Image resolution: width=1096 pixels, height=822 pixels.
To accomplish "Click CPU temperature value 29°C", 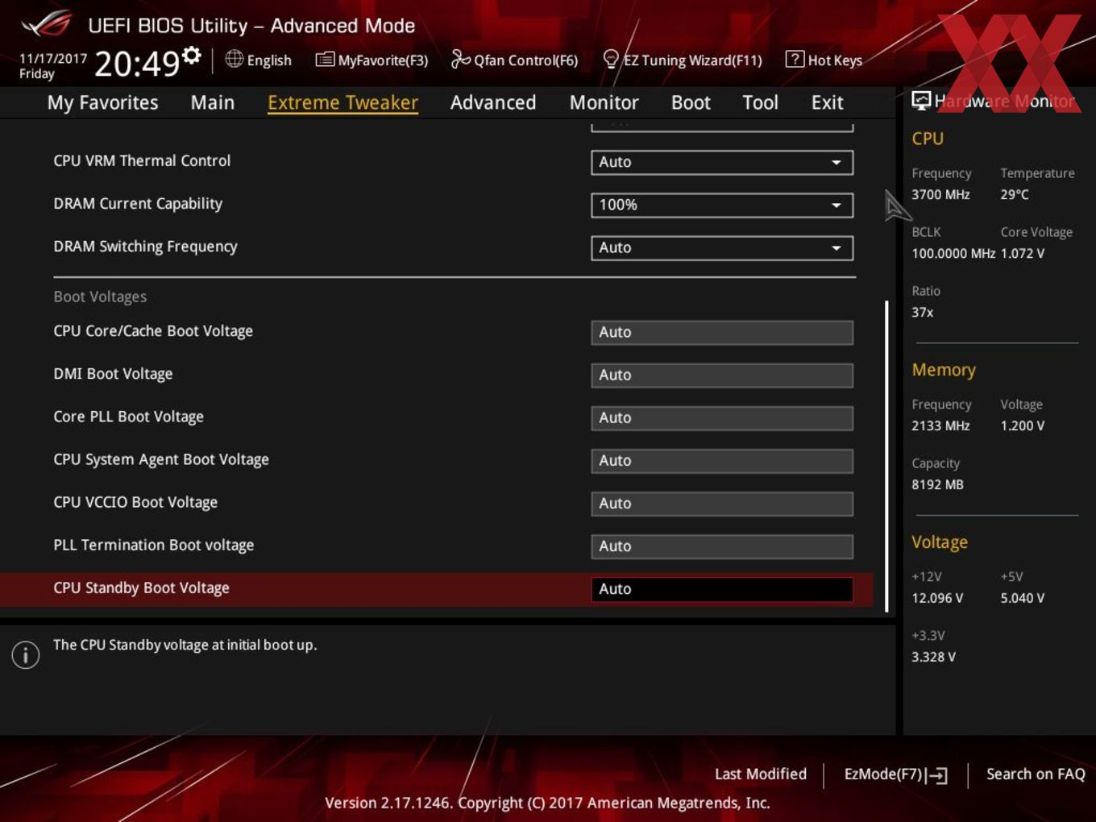I will tap(1015, 194).
